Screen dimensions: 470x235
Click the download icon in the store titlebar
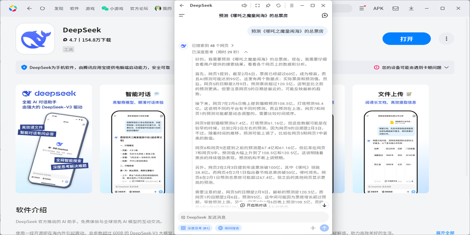coord(411,8)
